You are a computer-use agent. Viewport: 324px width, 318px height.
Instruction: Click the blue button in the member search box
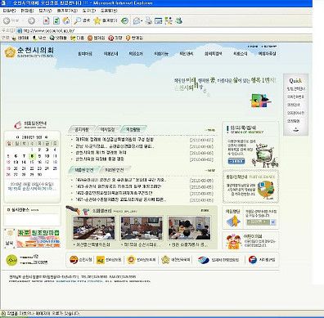[236, 162]
